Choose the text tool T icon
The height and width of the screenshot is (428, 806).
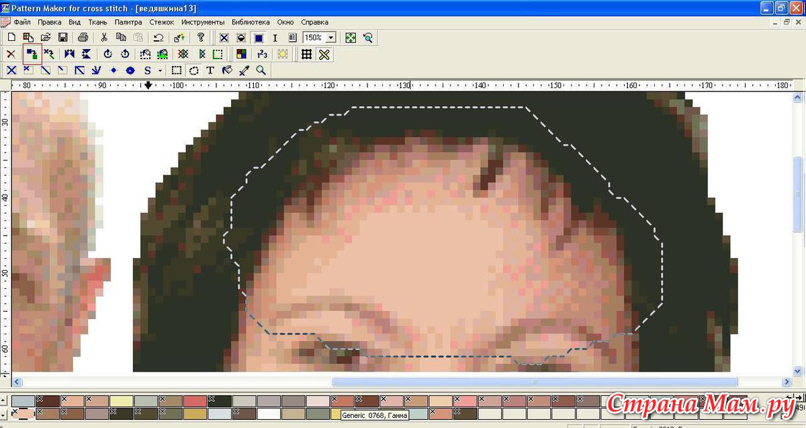pos(210,71)
